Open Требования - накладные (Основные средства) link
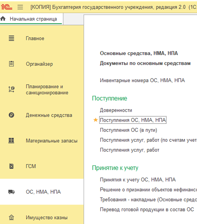The height and width of the screenshot is (224, 197). tap(148, 200)
